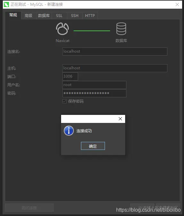Click the Navicat caption under the logo
Viewport: 184px width, 216px height.
63,41
